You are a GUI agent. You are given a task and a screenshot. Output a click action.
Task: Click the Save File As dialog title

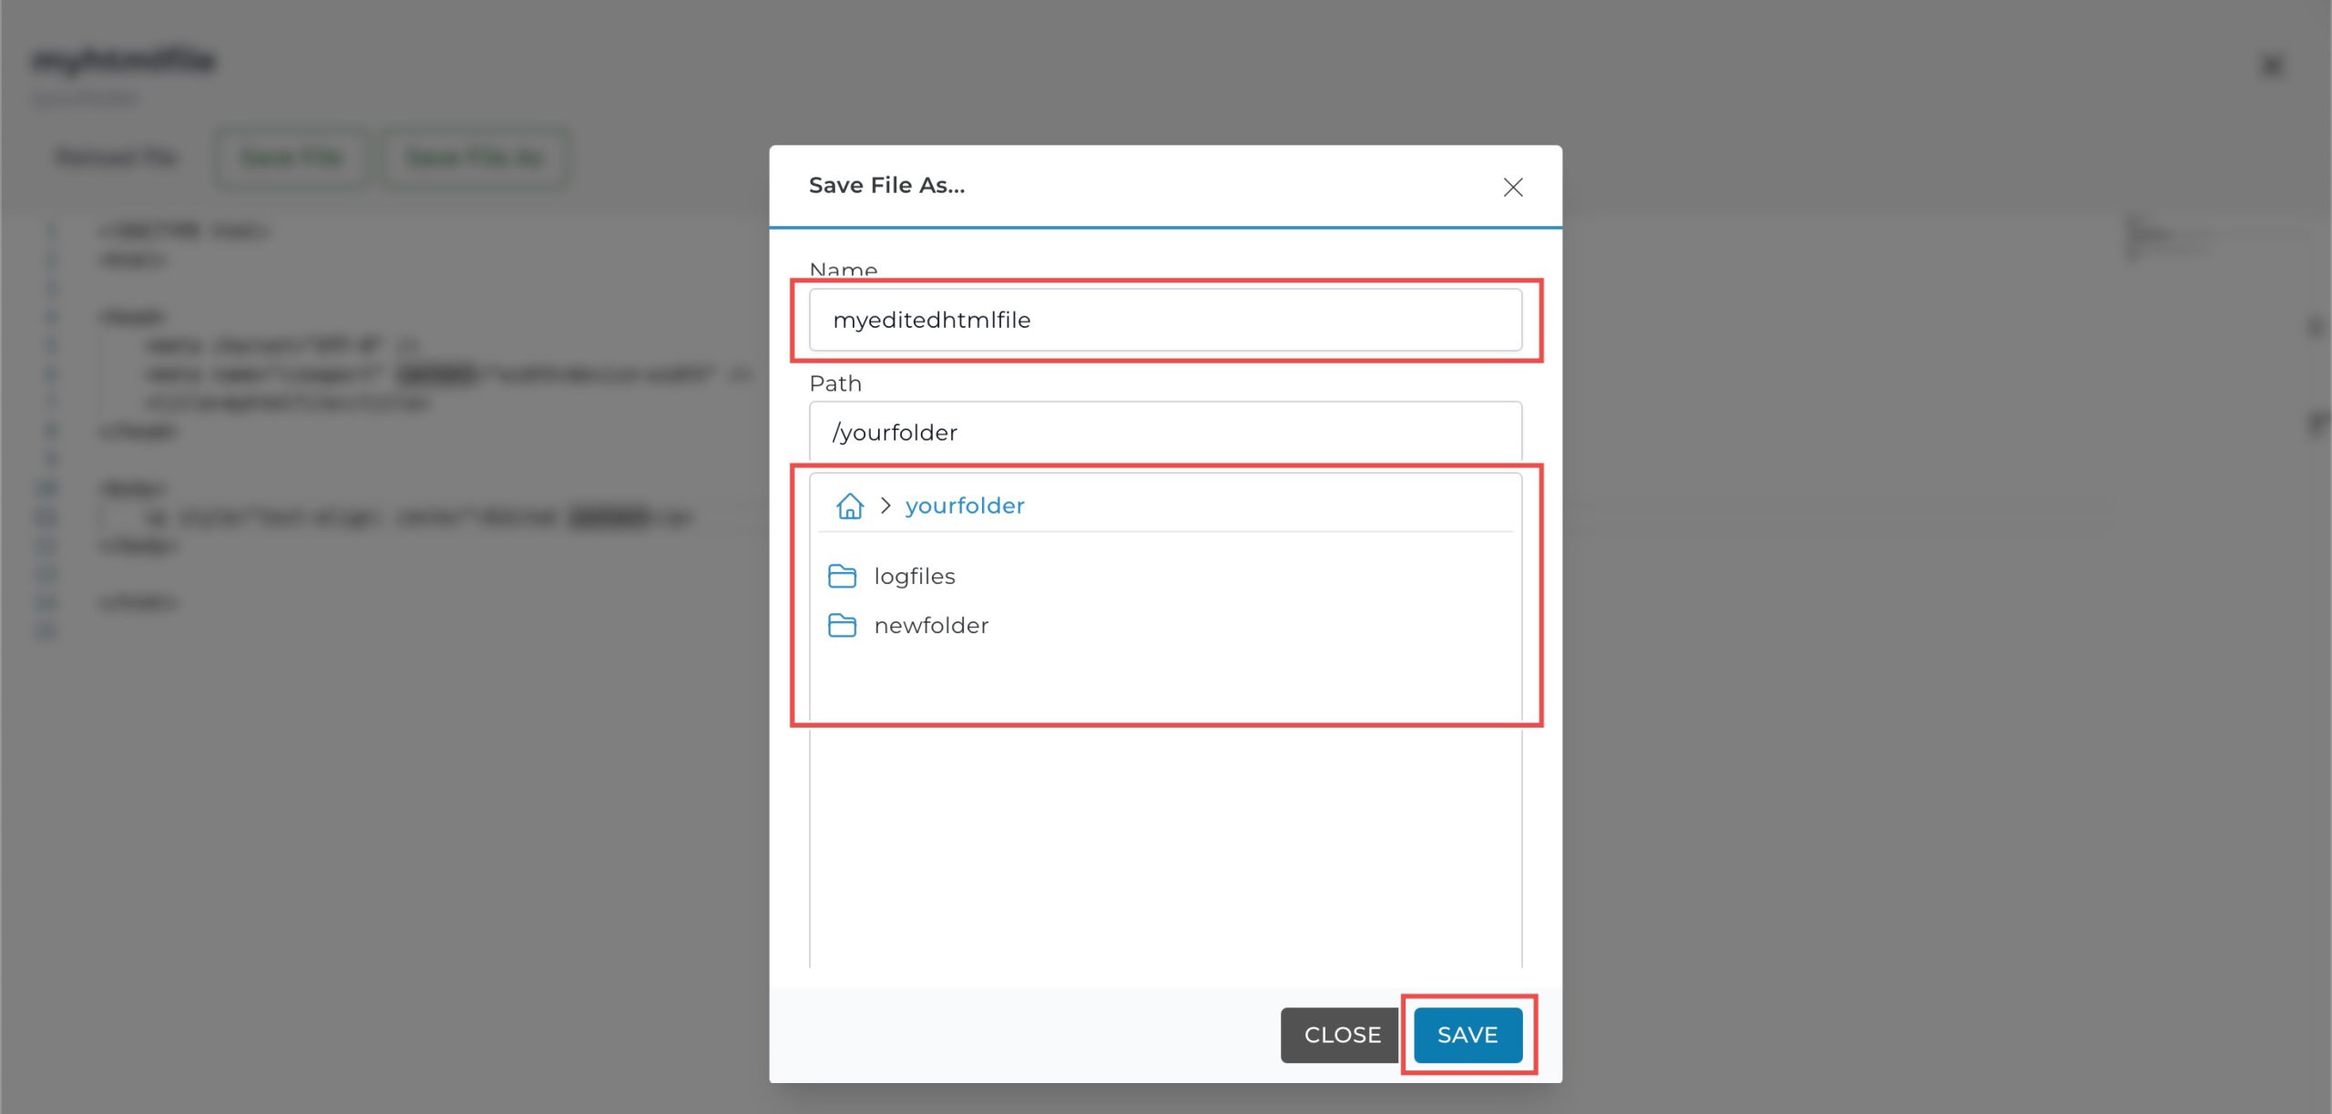[x=886, y=185]
